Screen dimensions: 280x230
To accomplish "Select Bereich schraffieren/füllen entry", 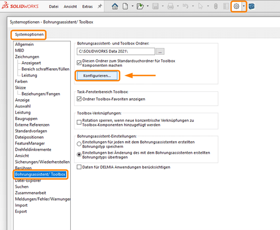I will [x=45, y=69].
